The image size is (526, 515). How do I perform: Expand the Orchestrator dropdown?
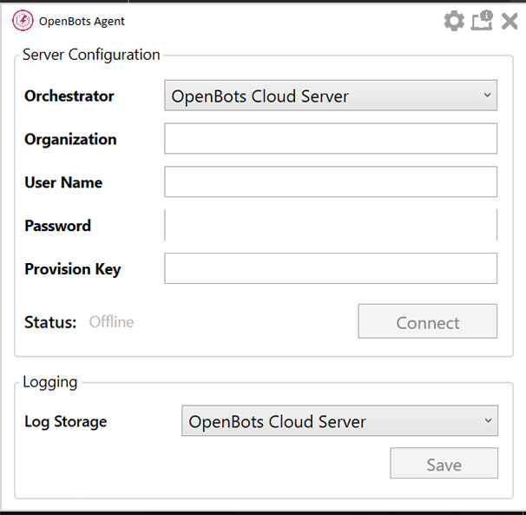point(331,96)
